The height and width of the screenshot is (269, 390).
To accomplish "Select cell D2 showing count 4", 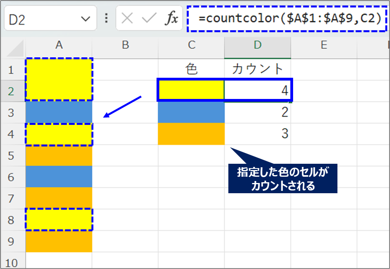I will point(257,91).
